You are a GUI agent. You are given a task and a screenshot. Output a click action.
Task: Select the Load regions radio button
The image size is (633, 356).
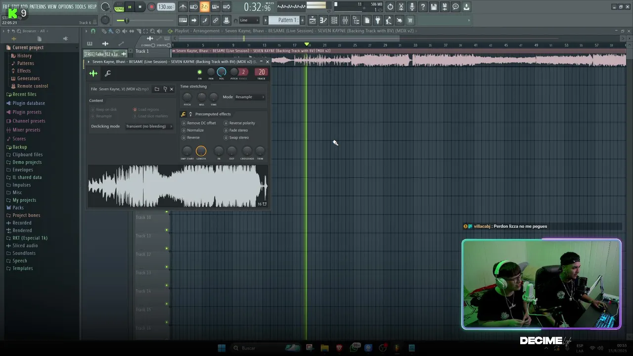(x=146, y=109)
